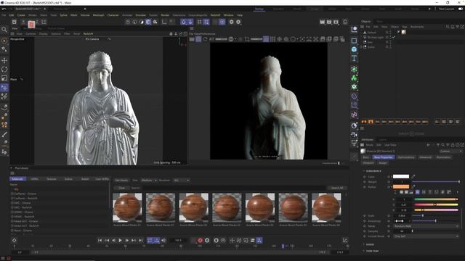Toggle Weight parameter animation dot
The image size is (465, 261).
365,182
